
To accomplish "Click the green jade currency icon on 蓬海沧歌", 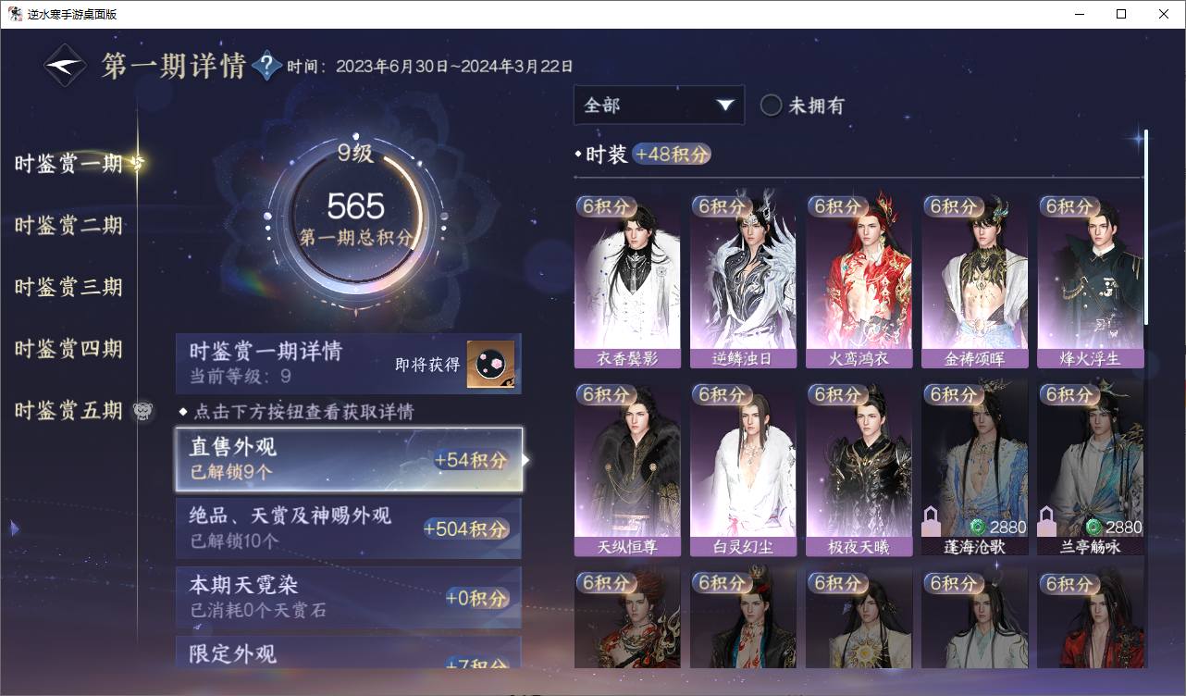I will tap(977, 528).
